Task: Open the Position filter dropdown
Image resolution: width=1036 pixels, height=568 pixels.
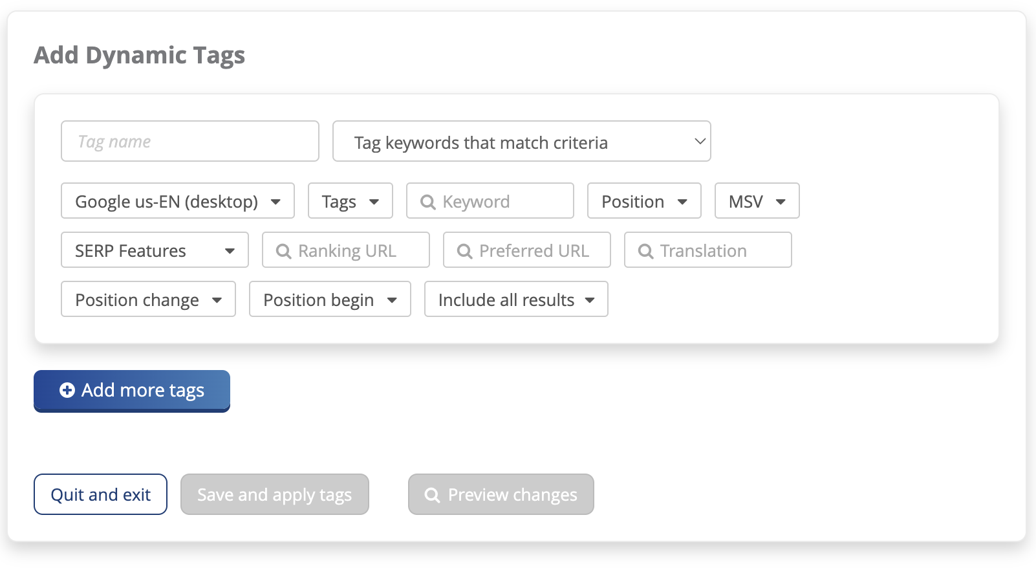Action: pos(644,201)
